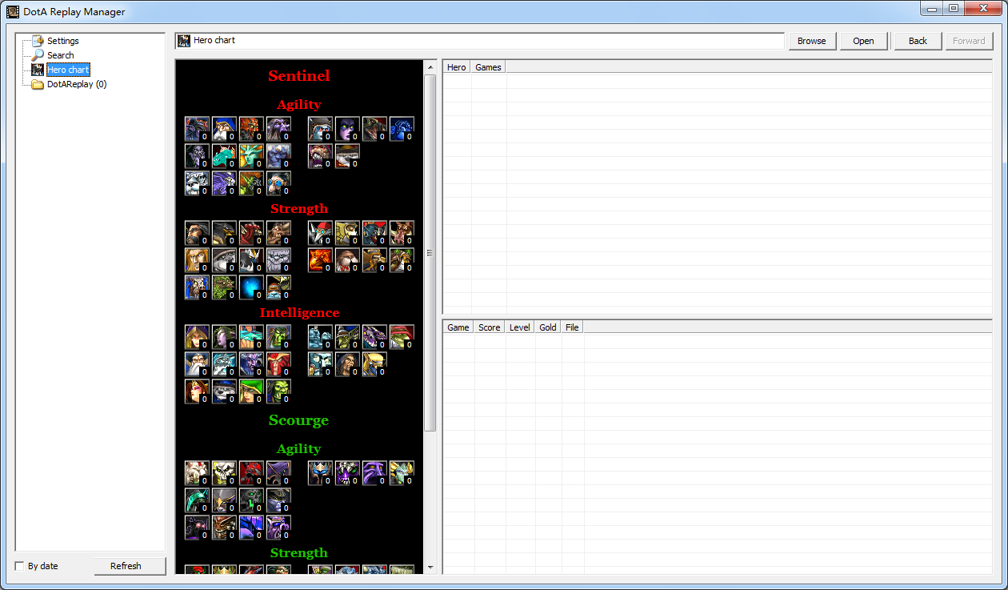This screenshot has width=1008, height=590.
Task: Click the hero chart vertical scrollbar thumb
Action: [x=430, y=253]
